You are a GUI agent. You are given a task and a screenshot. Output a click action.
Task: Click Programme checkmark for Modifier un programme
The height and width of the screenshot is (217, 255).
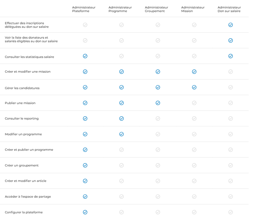point(121,134)
